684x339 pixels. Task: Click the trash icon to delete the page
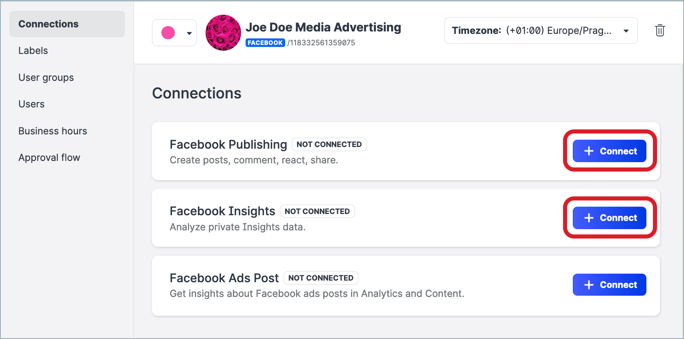tap(659, 30)
